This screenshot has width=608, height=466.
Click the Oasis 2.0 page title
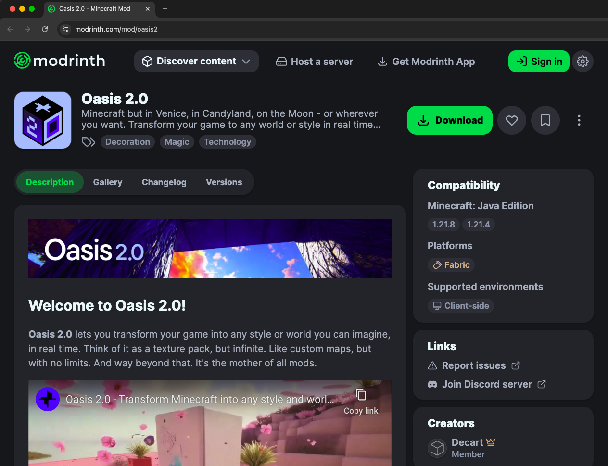[x=114, y=99]
